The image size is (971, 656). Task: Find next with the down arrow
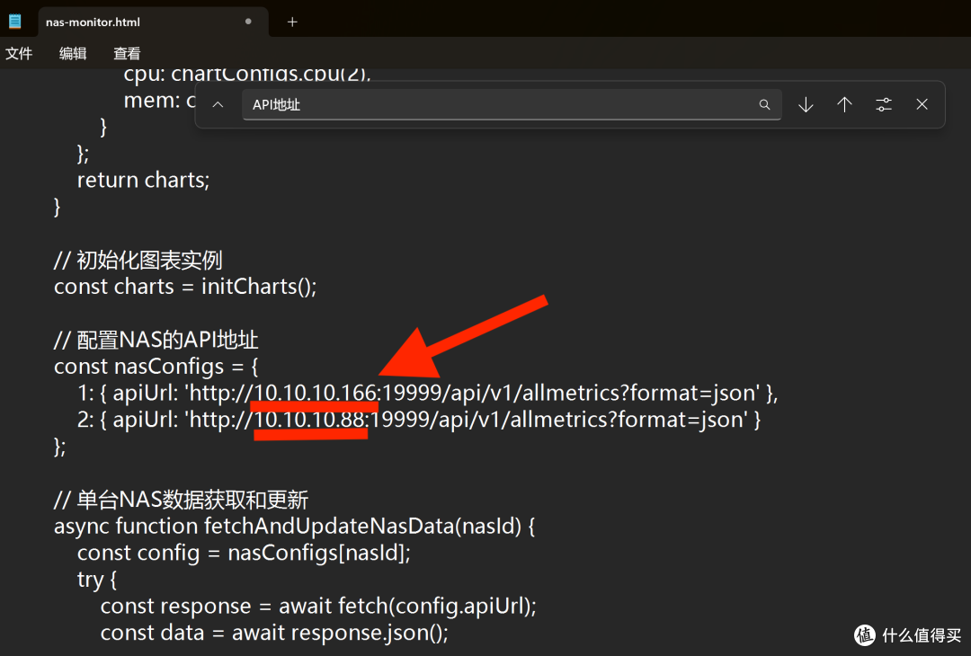coord(806,104)
